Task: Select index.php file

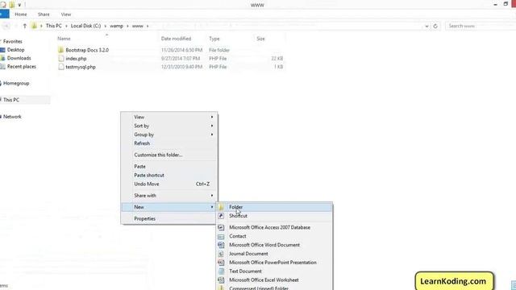Action: point(76,59)
